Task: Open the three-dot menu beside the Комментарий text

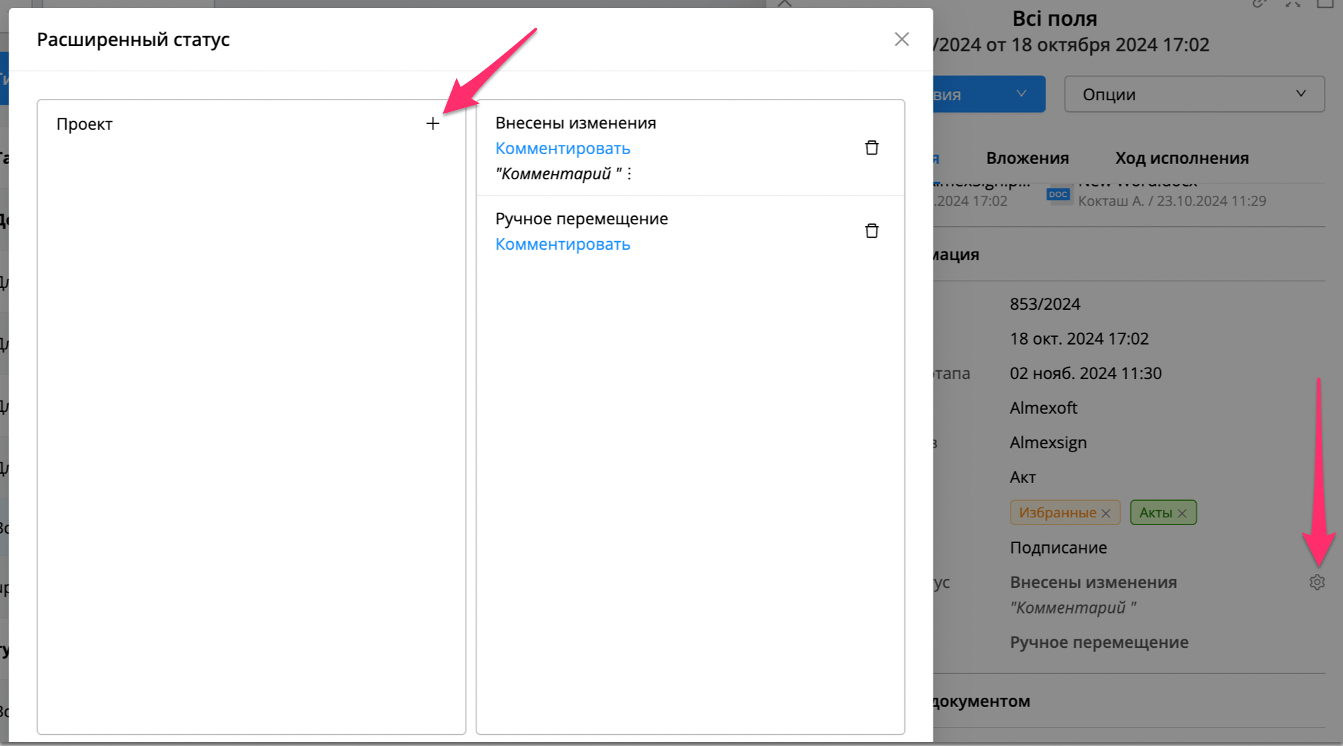Action: (629, 173)
